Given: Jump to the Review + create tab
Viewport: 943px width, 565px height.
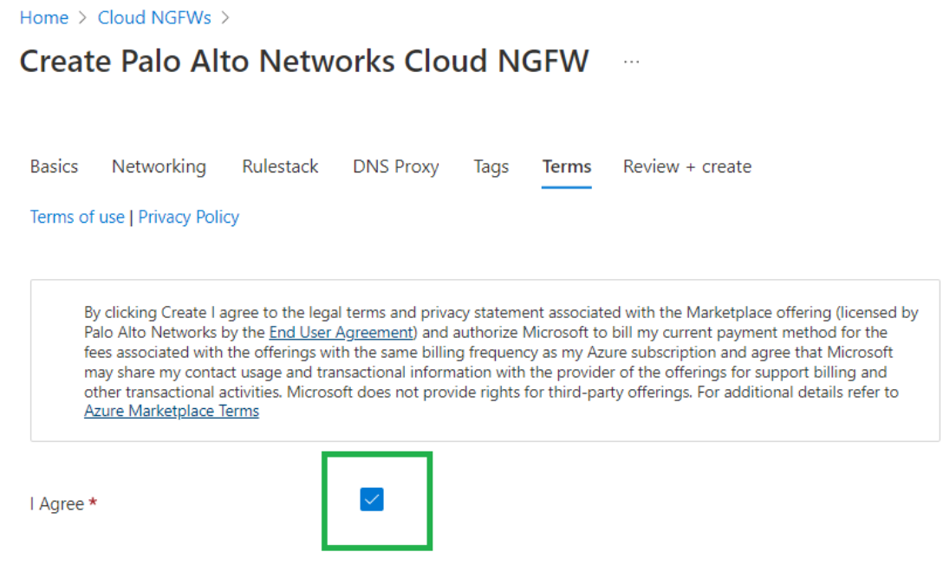Looking at the screenshot, I should pyautogui.click(x=686, y=166).
